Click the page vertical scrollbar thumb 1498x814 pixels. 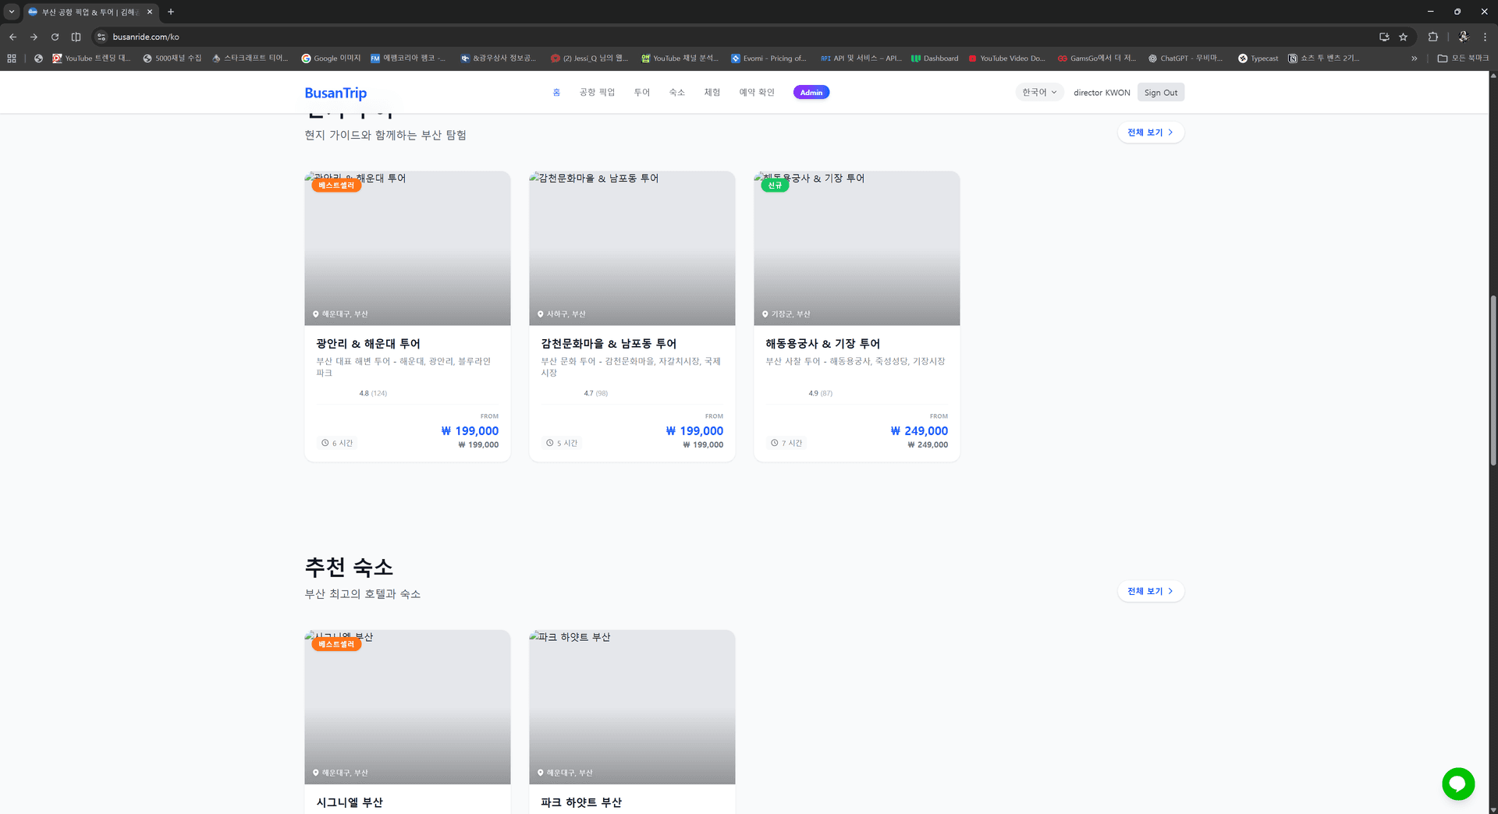point(1493,380)
